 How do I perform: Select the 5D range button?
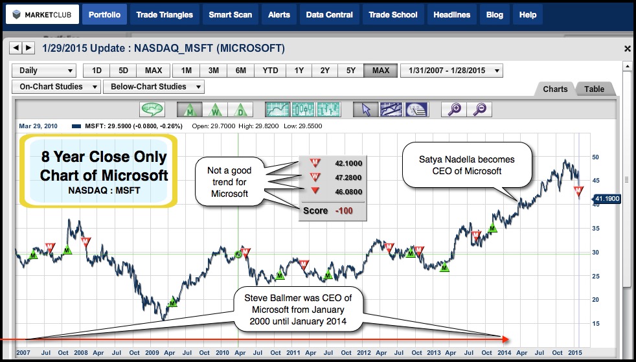coord(123,71)
